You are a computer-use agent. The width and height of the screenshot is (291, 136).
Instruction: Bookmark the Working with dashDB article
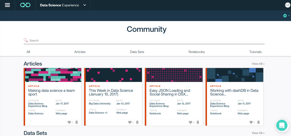258,122
